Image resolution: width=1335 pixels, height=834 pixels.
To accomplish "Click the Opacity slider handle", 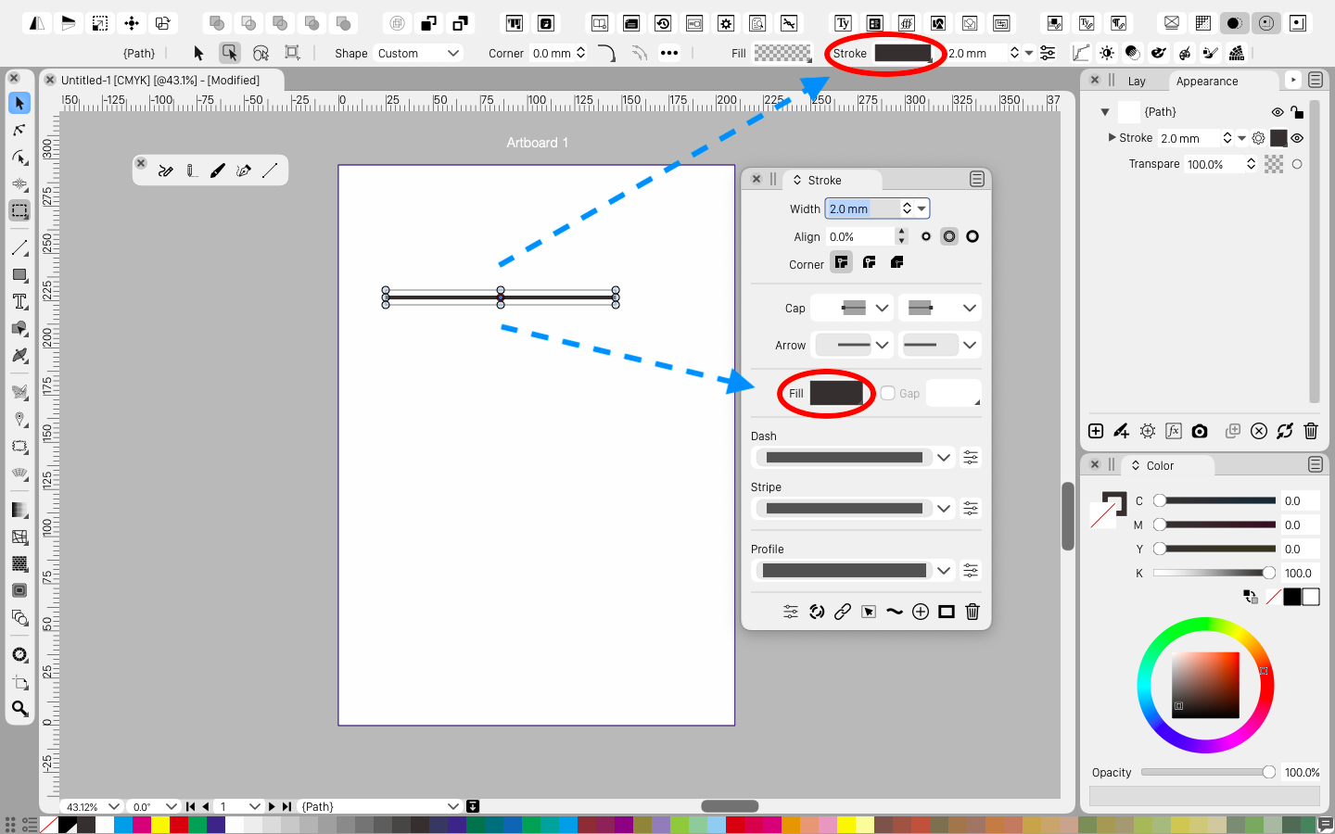I will [1269, 772].
